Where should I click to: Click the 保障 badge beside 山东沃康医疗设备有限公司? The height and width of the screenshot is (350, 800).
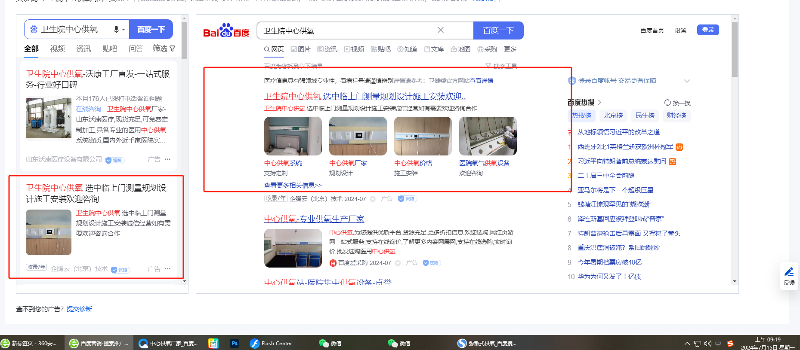pos(115,160)
